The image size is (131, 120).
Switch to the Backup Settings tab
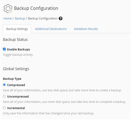pyautogui.click(x=17, y=29)
